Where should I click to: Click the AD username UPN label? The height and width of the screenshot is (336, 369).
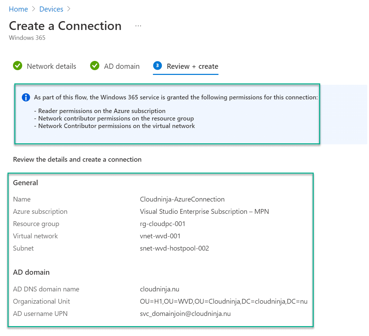[40, 314]
